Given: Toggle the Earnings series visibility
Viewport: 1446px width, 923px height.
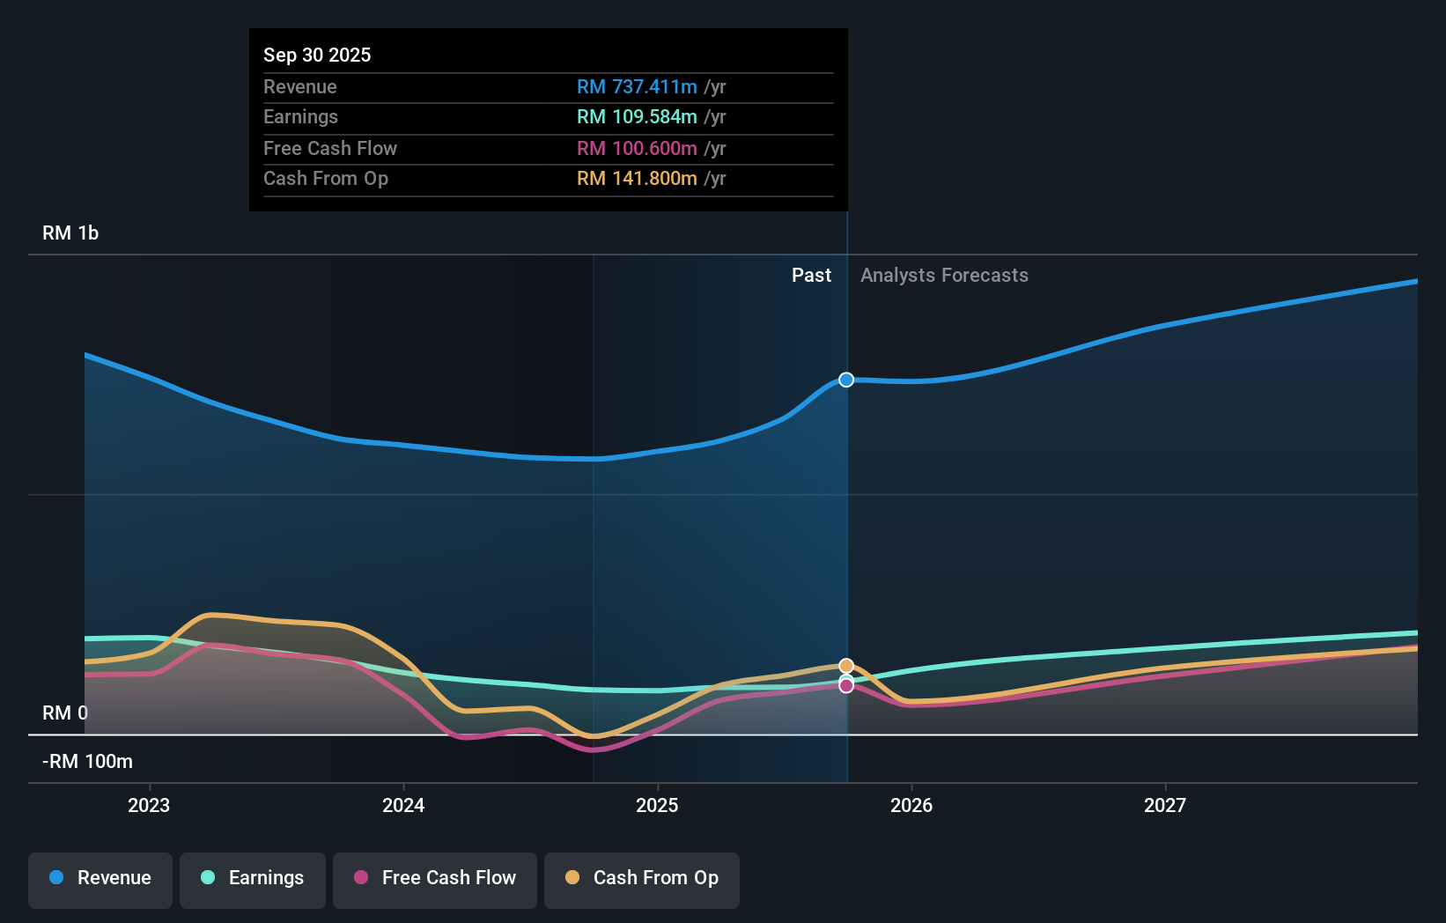Looking at the screenshot, I should click(253, 880).
